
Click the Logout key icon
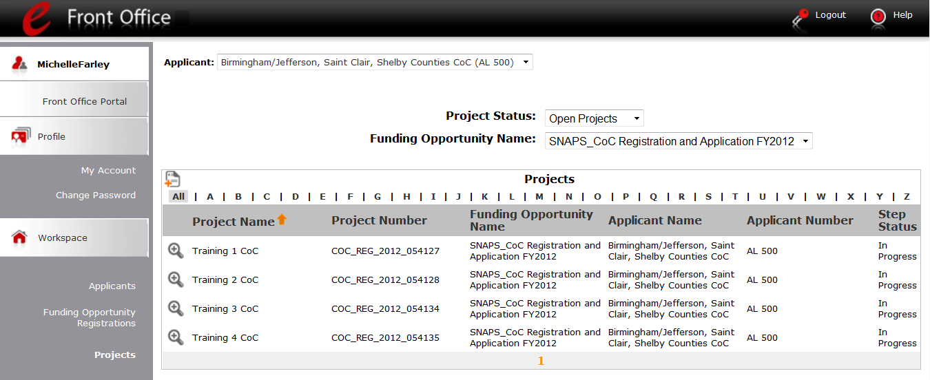tap(800, 18)
